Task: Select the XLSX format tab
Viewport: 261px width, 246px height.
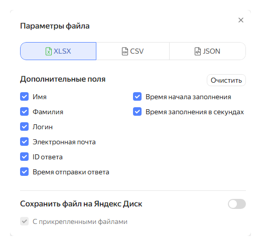Action: pyautogui.click(x=58, y=51)
